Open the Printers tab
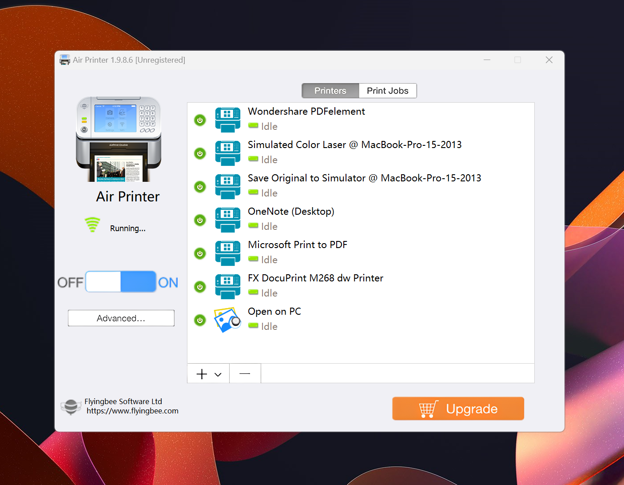 click(330, 91)
